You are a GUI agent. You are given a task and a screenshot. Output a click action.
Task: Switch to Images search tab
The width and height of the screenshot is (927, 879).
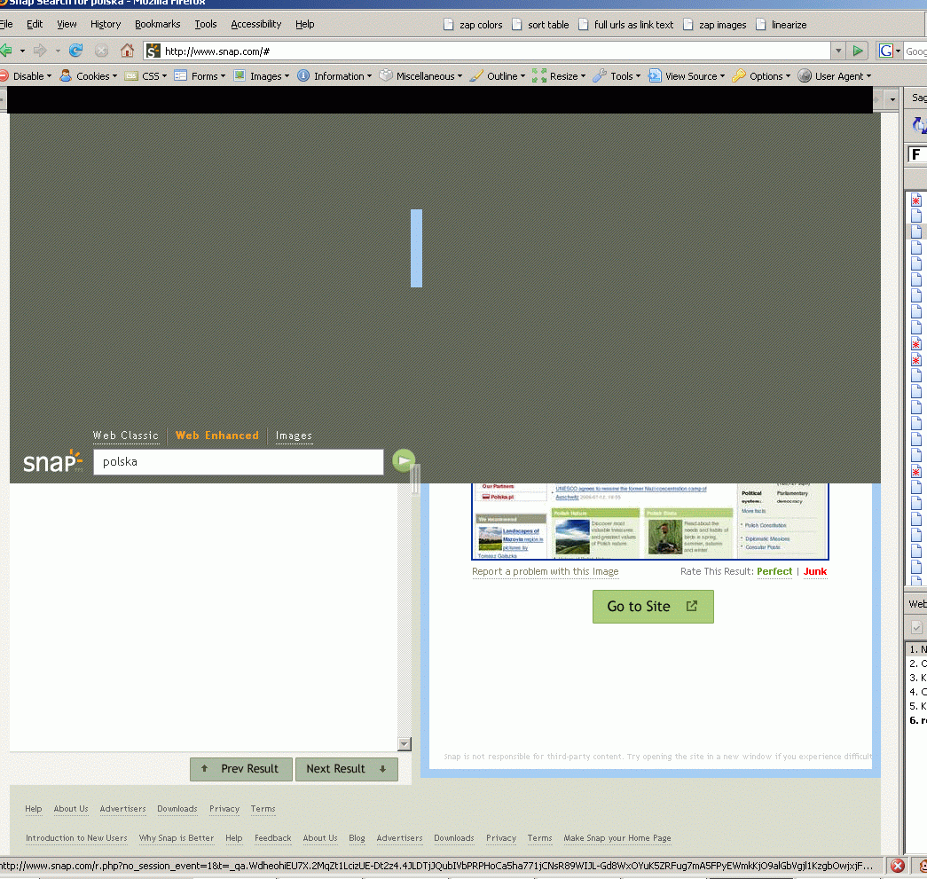pos(294,436)
